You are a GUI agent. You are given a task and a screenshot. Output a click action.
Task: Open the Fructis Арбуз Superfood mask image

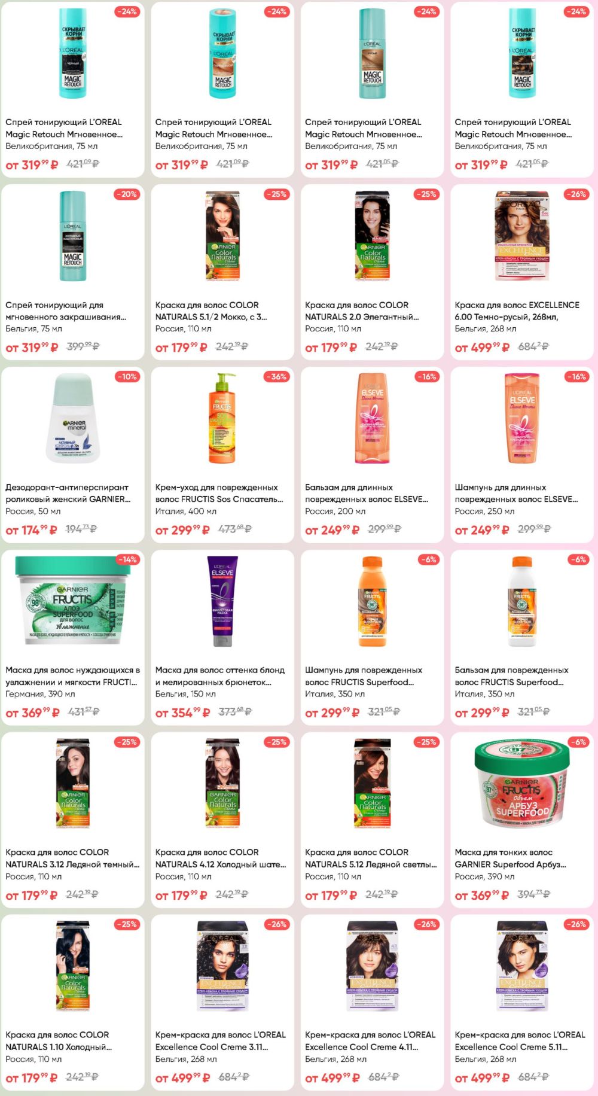522,783
